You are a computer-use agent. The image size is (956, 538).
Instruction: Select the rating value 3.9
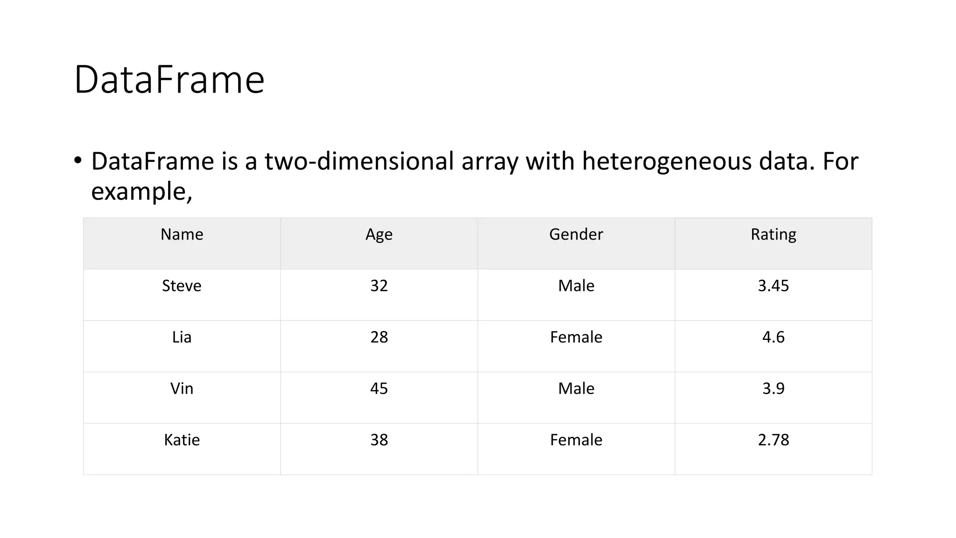773,389
